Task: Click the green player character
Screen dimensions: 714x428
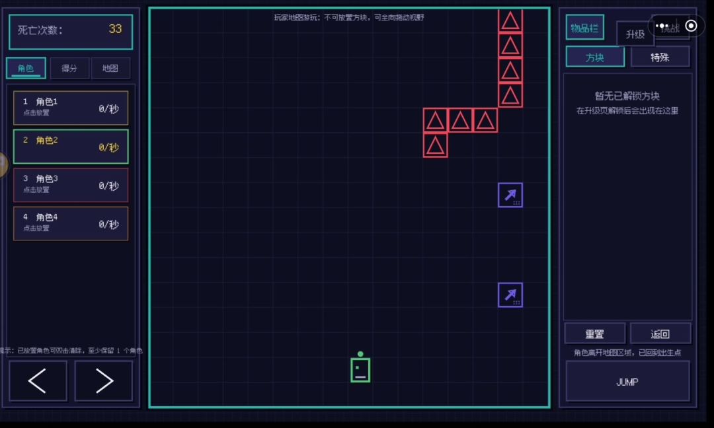Action: click(x=360, y=367)
